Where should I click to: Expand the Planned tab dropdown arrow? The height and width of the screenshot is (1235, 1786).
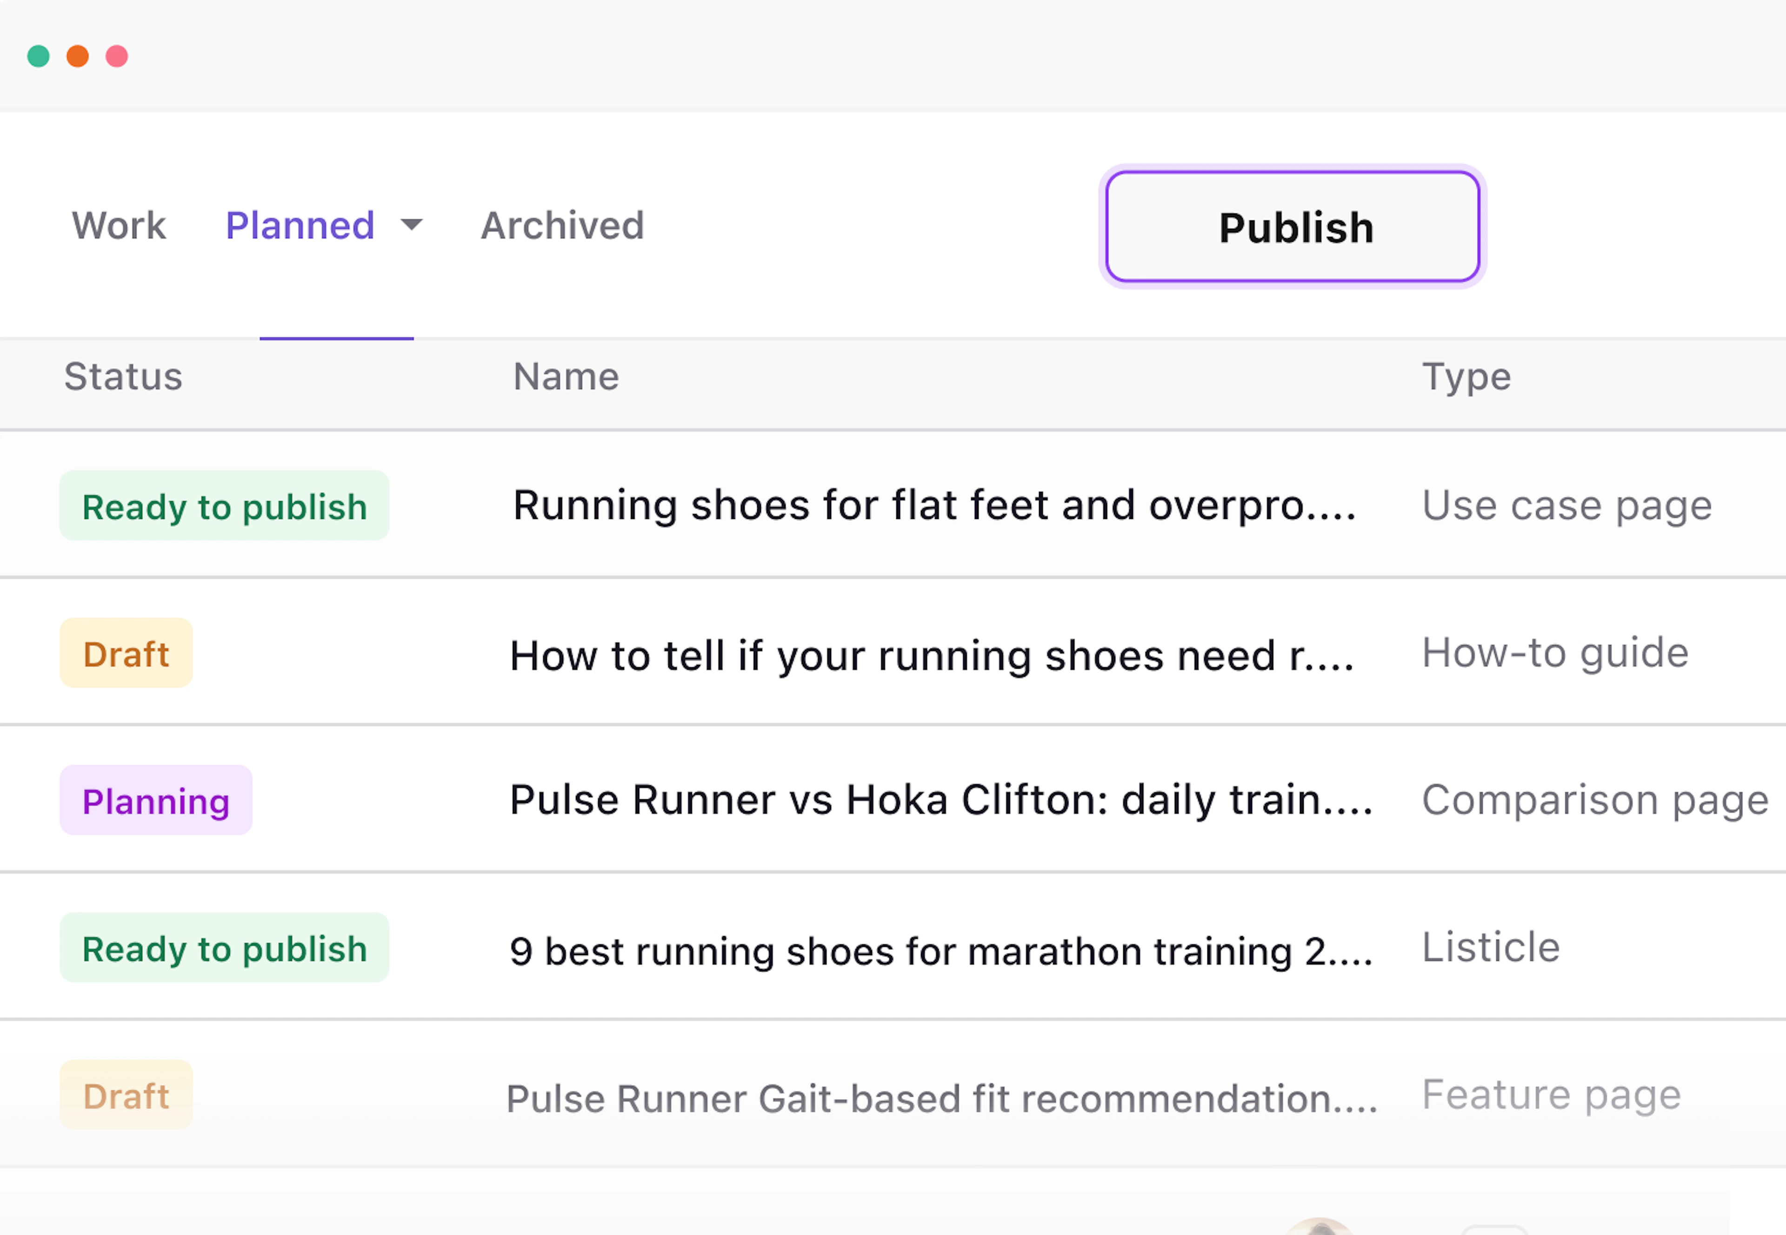[412, 225]
